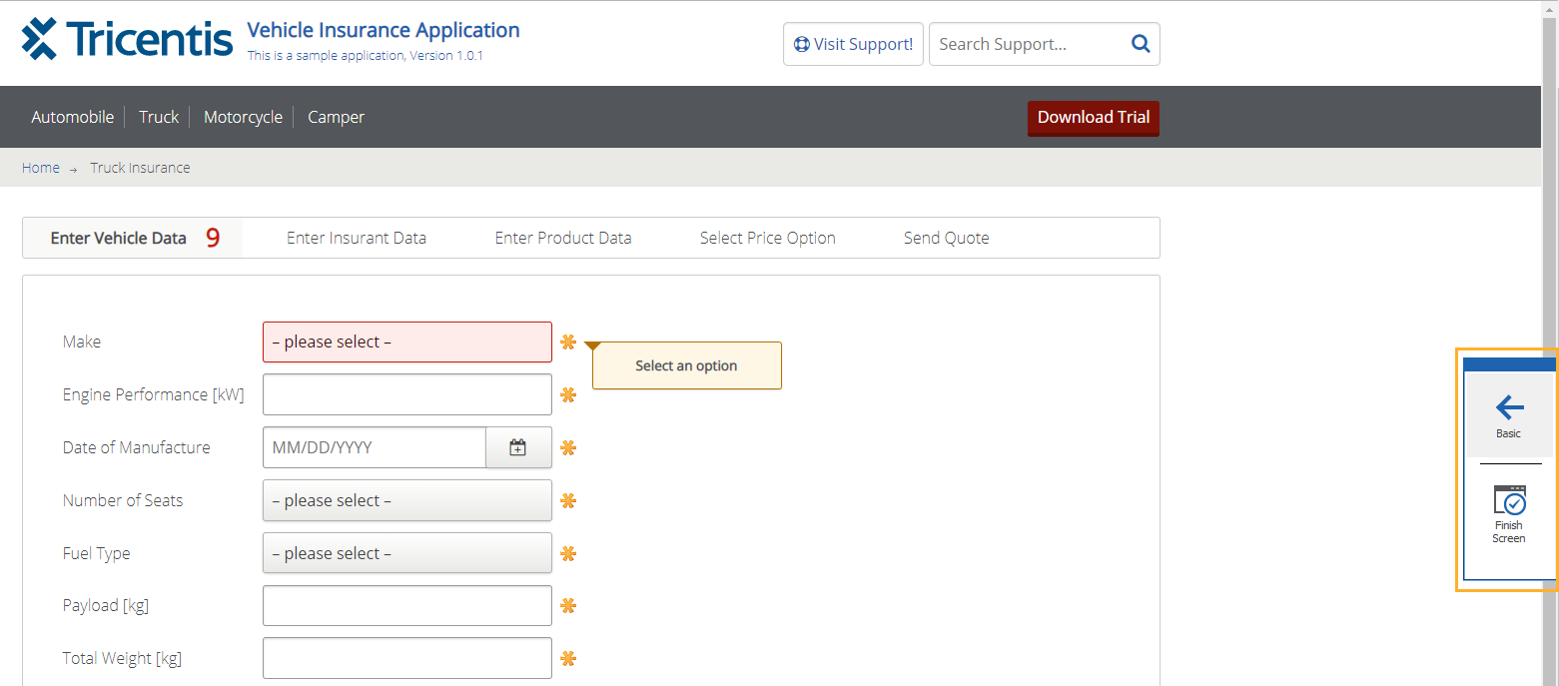Select the Motorcycle menu item
The width and height of the screenshot is (1559, 686).
coord(243,117)
